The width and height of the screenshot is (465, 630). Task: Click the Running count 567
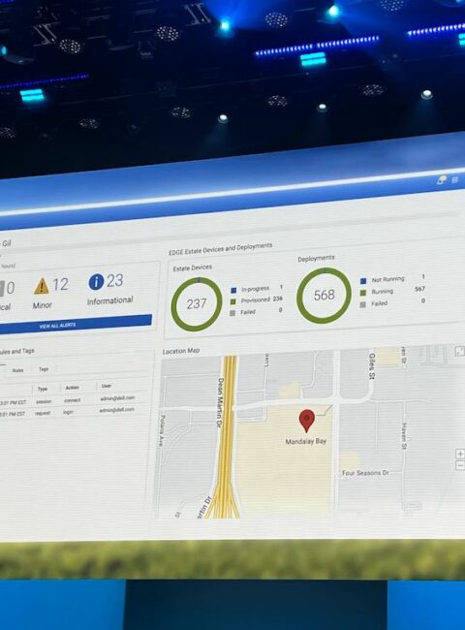point(419,289)
